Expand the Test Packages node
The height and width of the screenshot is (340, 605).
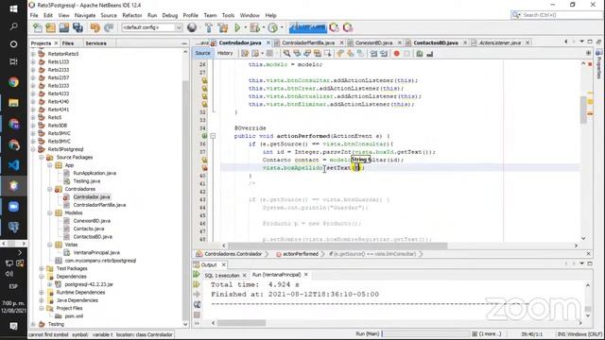(42, 268)
